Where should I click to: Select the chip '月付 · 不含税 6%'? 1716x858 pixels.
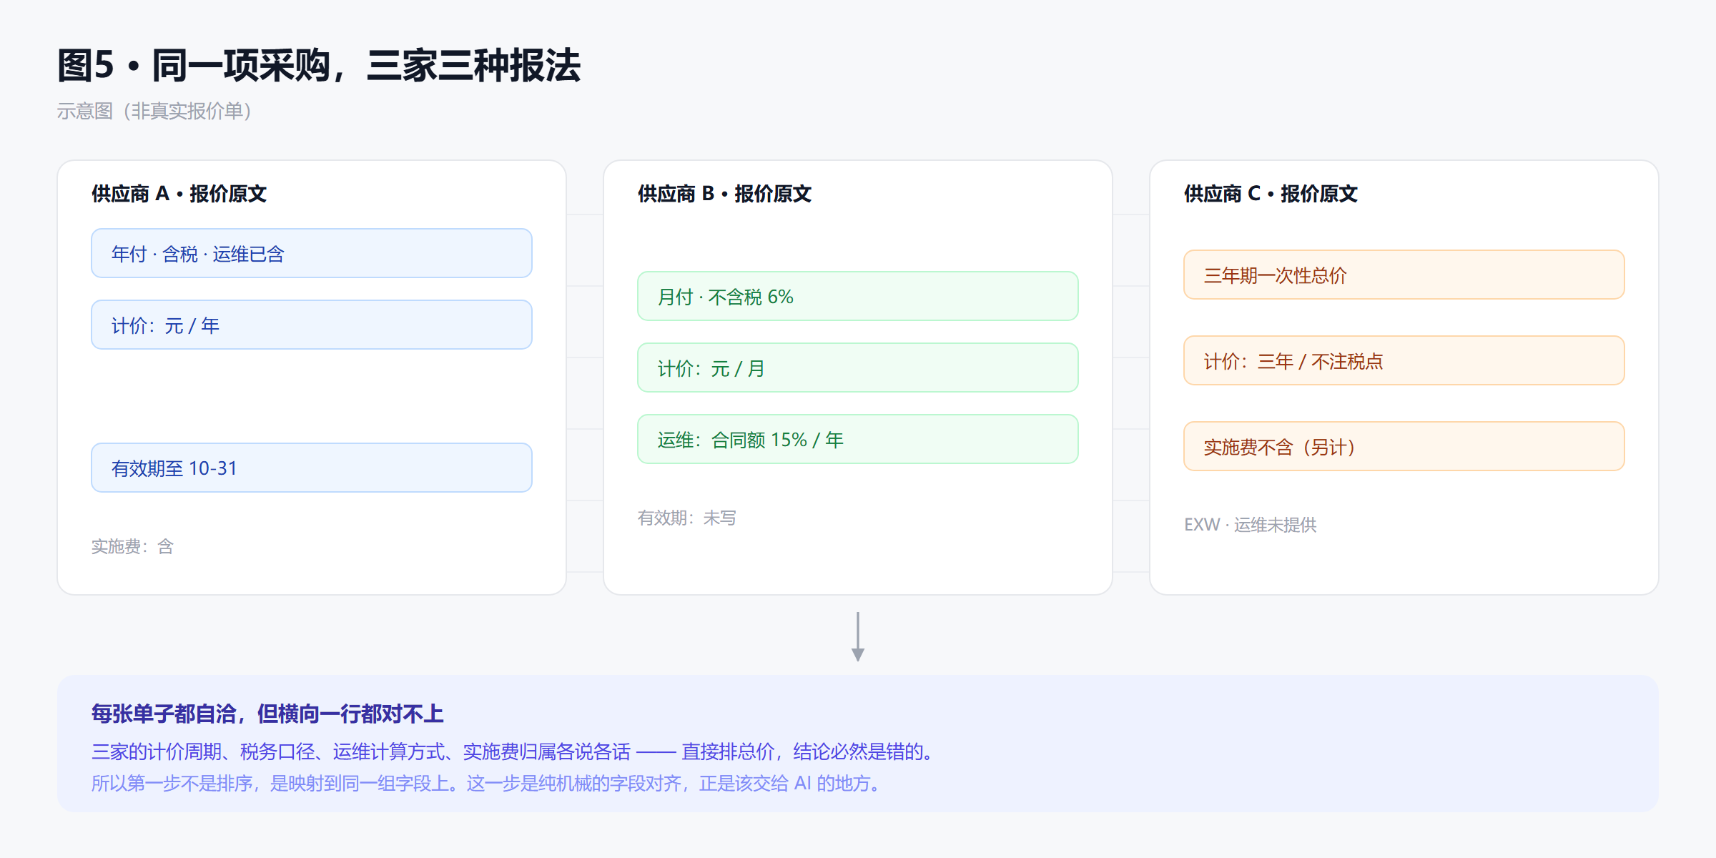[x=858, y=296]
